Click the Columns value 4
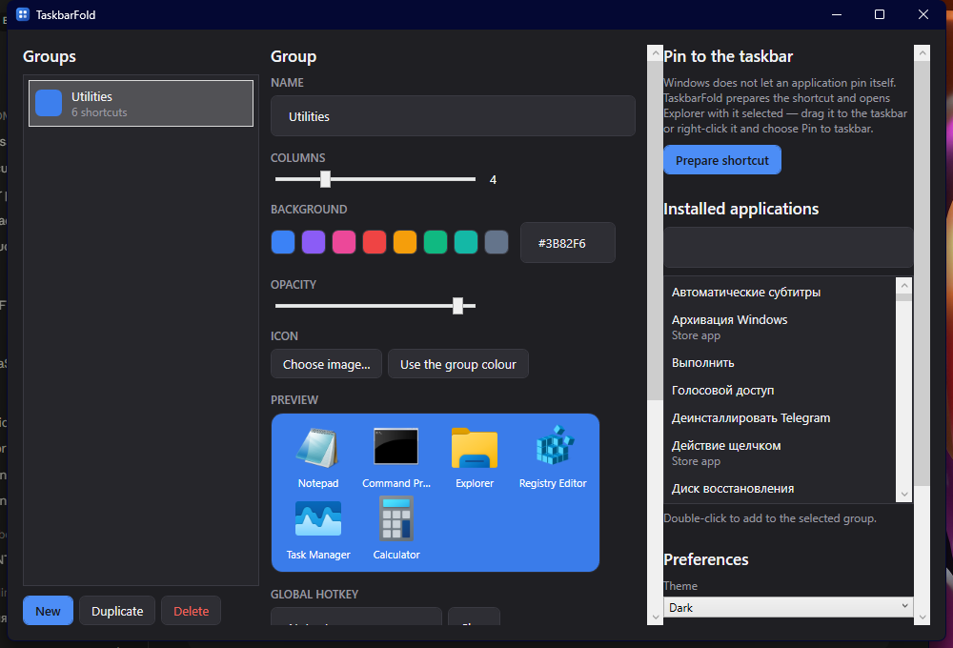Screen dimensions: 953x648 493,180
